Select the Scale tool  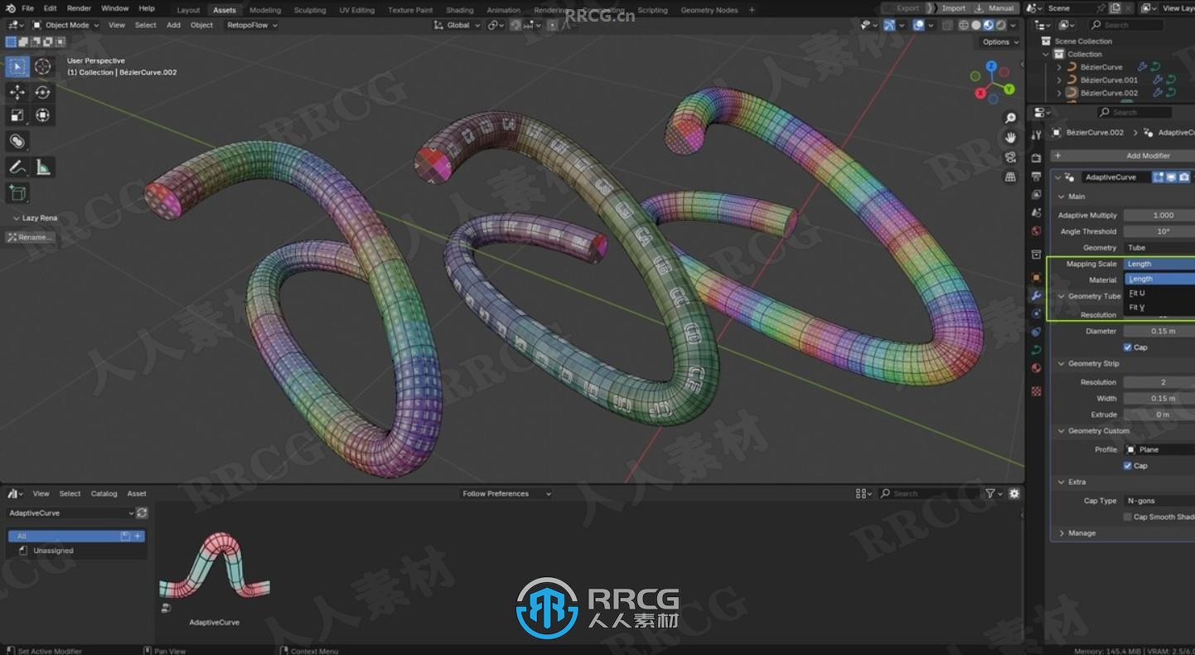tap(17, 115)
